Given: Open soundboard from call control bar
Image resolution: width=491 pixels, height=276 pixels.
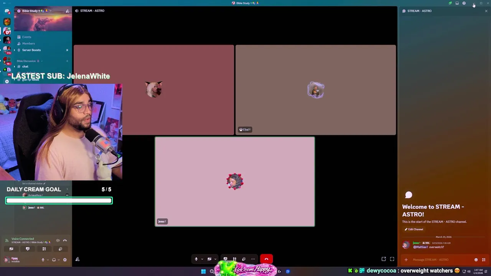Looking at the screenshot, I should pyautogui.click(x=244, y=259).
